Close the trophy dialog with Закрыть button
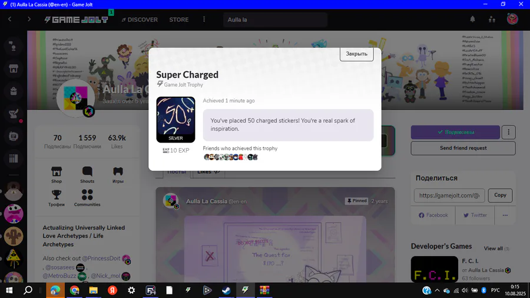The width and height of the screenshot is (530, 298). click(357, 54)
